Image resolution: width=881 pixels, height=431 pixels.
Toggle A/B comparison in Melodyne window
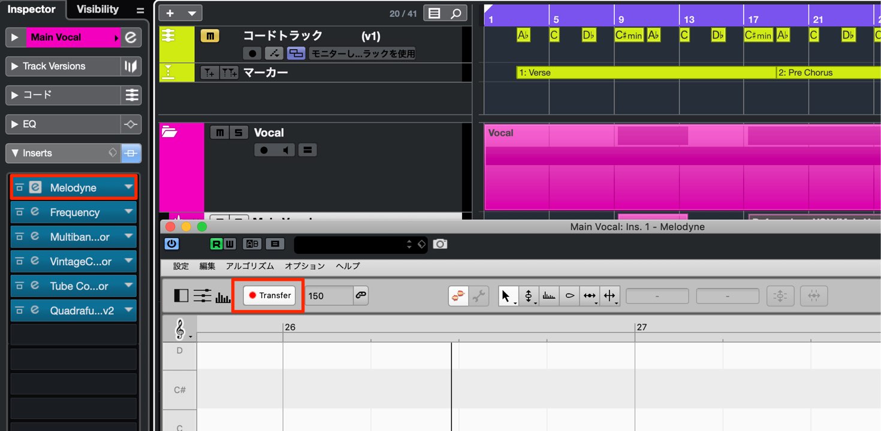click(x=252, y=244)
